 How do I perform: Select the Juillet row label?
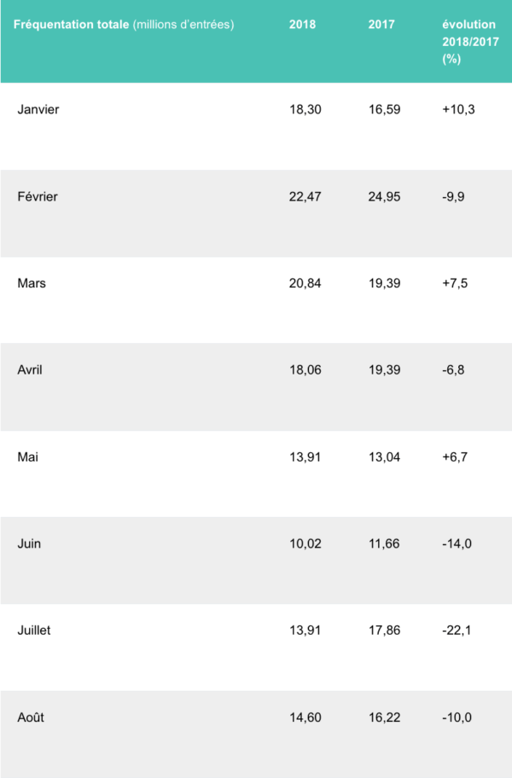pyautogui.click(x=34, y=630)
